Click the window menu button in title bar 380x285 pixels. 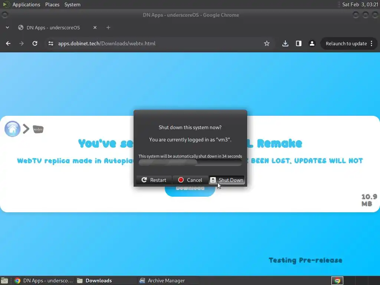point(5,15)
